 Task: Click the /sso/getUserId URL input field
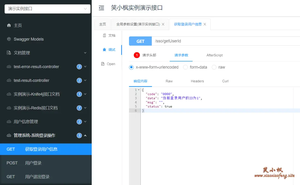tap(226, 41)
